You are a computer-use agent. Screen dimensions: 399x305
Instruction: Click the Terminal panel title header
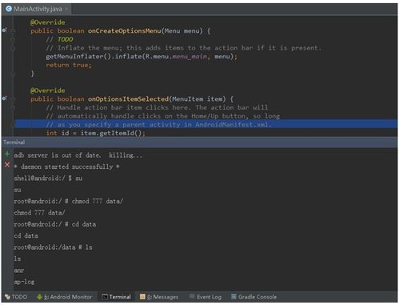pyautogui.click(x=14, y=142)
